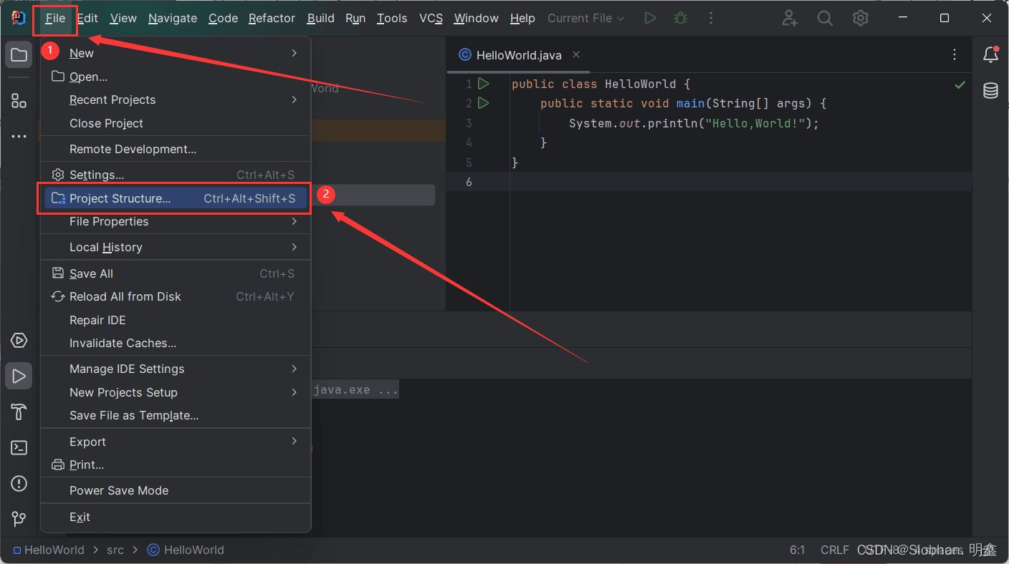Open the Run menu
The width and height of the screenshot is (1009, 564).
[x=355, y=19]
